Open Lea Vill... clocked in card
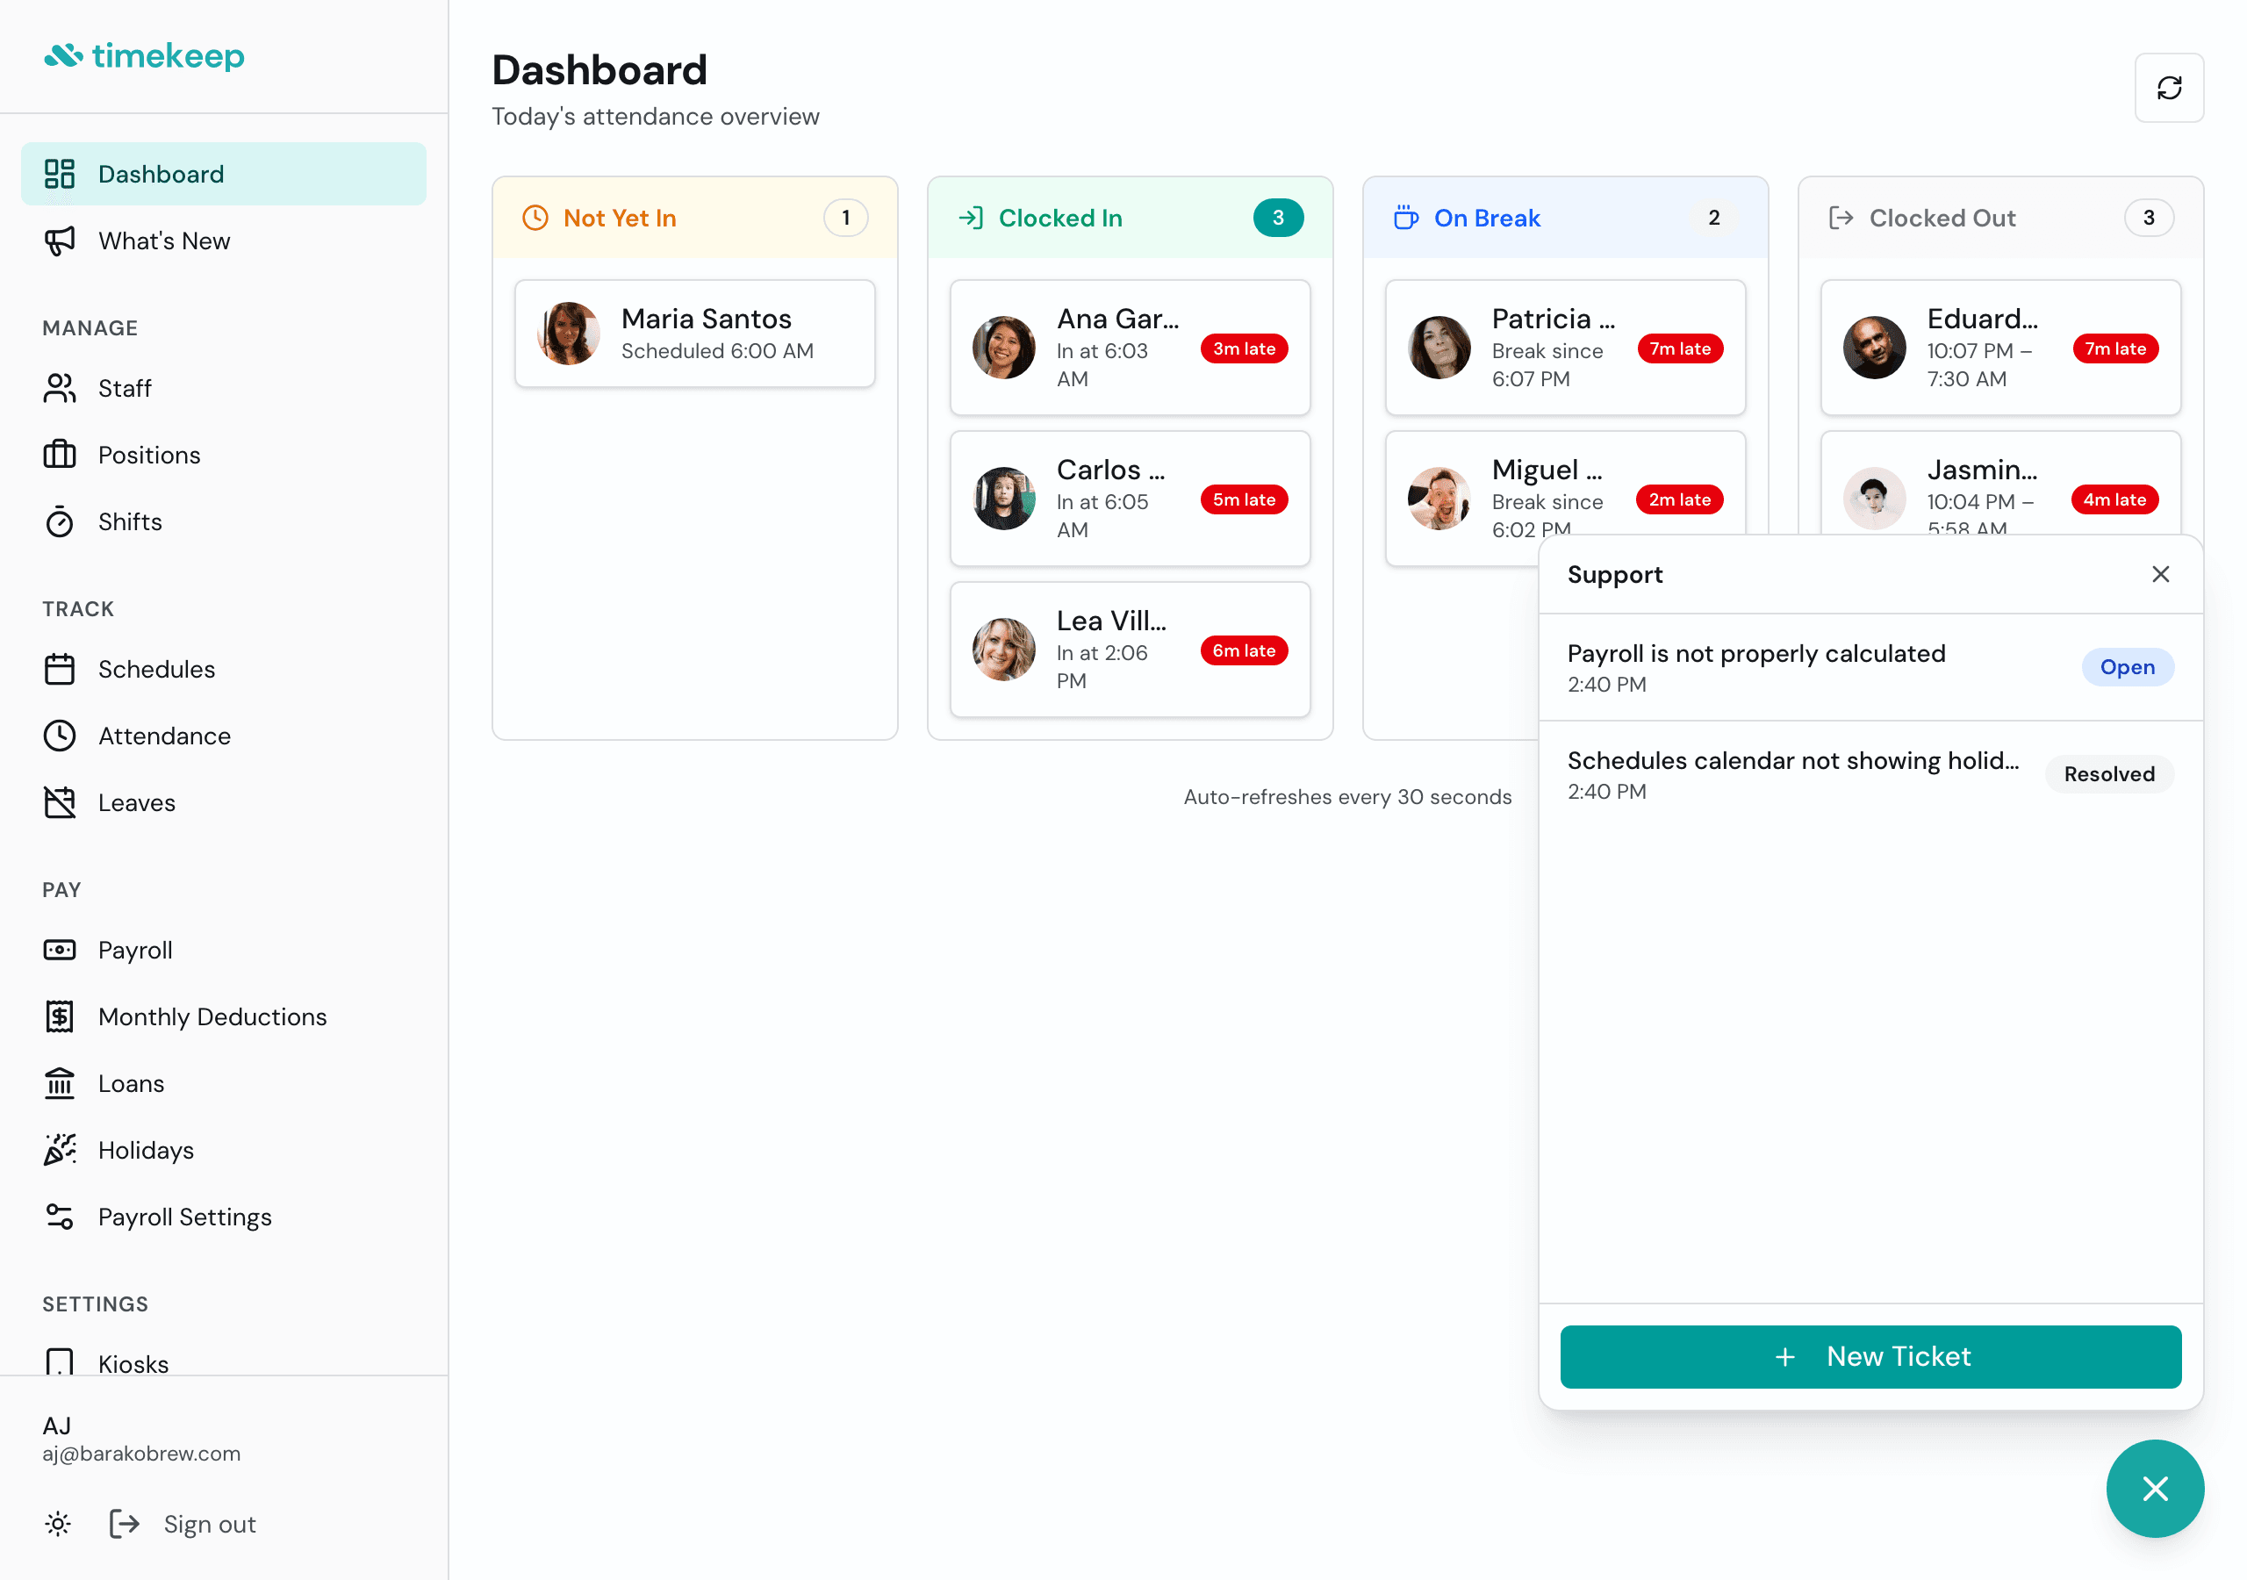Viewport: 2247px width, 1580px height. pos(1129,649)
